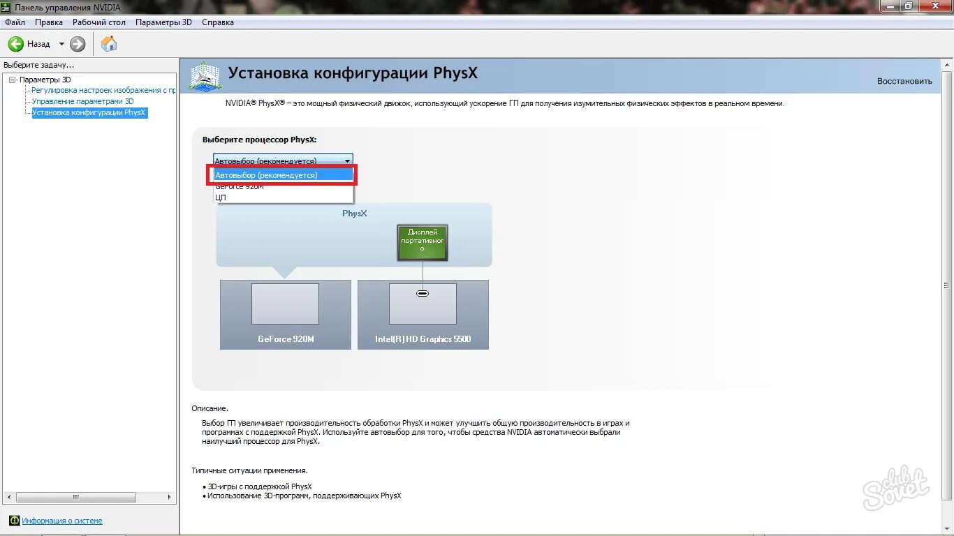Click the Выберите процессор PhysX: label
954x536 pixels.
point(259,140)
